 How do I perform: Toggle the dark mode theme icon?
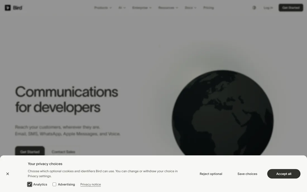(x=254, y=8)
